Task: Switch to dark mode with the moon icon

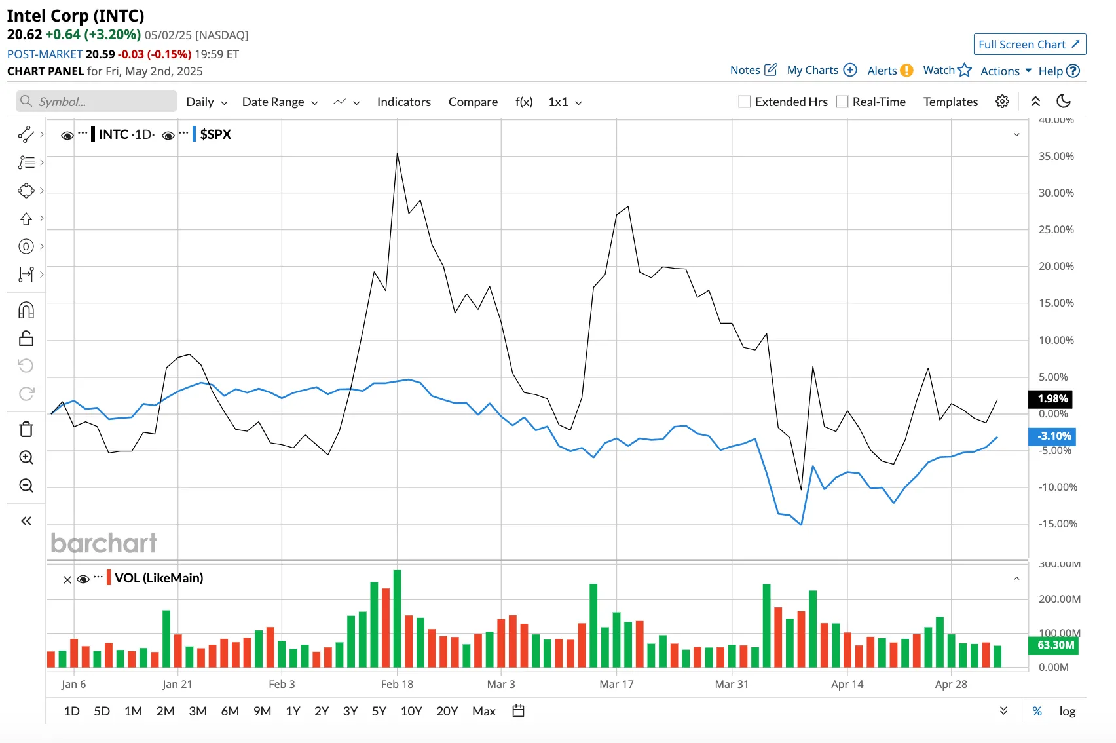Action: point(1064,101)
